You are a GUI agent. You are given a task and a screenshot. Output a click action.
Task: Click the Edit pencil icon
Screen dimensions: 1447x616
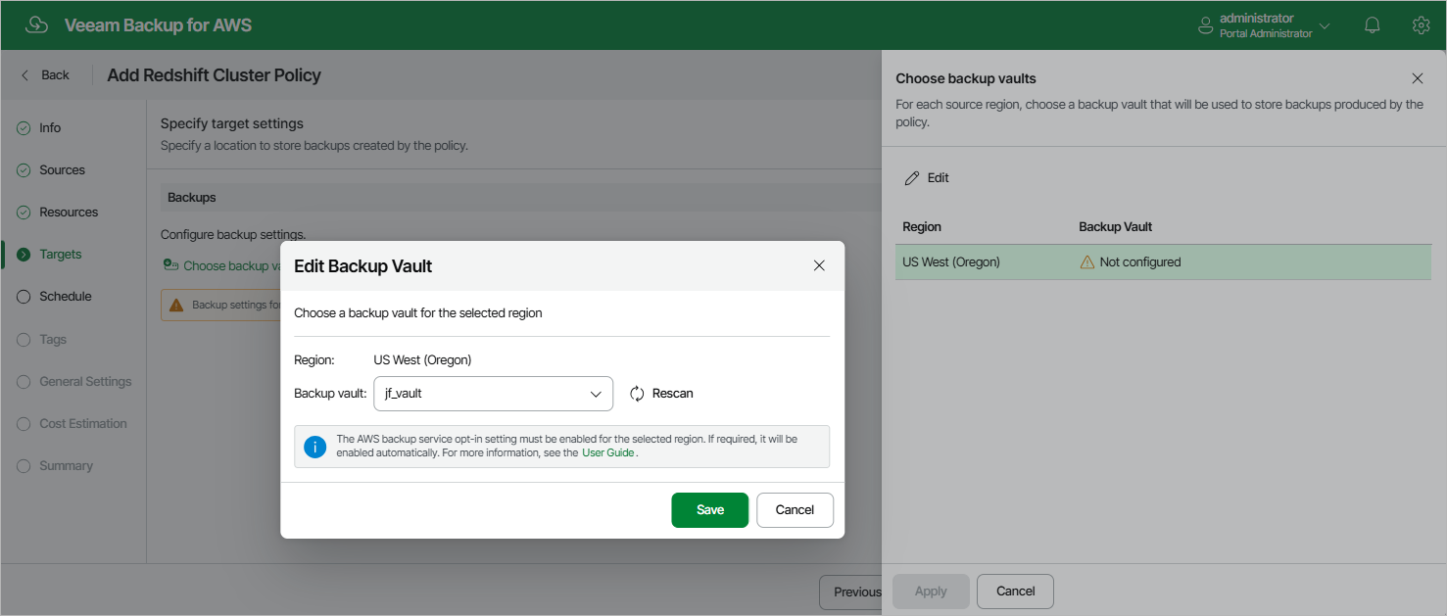(912, 178)
